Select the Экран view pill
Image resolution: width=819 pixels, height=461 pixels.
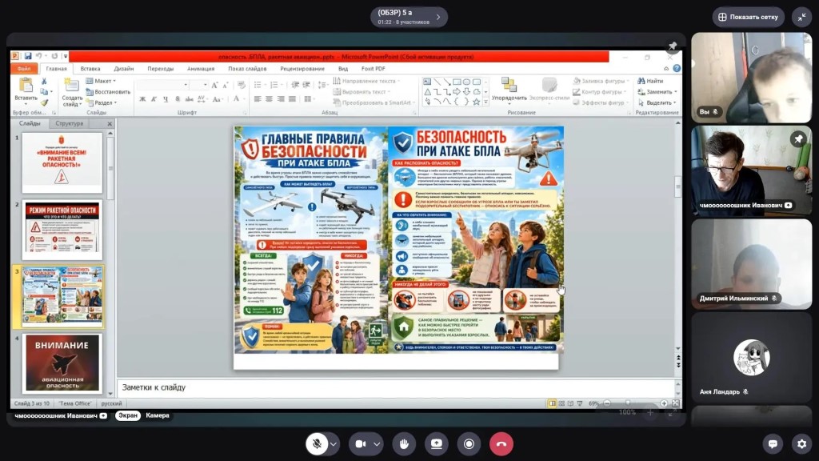tap(128, 415)
